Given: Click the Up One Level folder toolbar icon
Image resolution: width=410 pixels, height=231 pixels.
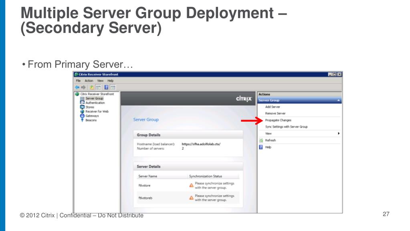Looking at the screenshot, I should click(x=92, y=87).
